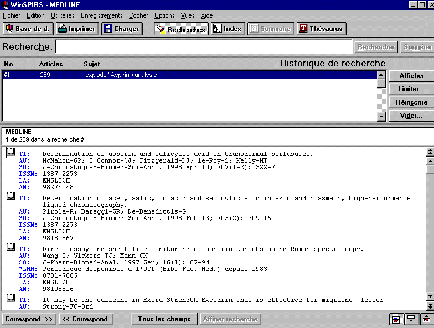Click the Charger download button
434x328 pixels.
pos(122,29)
